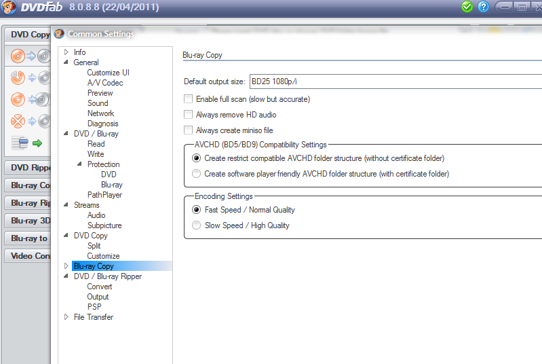The height and width of the screenshot is (364, 542).
Task: Choose Slow Speed / High Quality encoding
Action: click(196, 225)
